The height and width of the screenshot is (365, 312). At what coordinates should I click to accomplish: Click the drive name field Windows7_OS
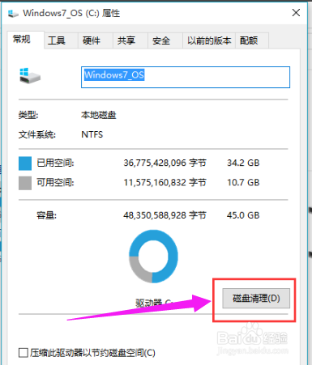(x=186, y=77)
